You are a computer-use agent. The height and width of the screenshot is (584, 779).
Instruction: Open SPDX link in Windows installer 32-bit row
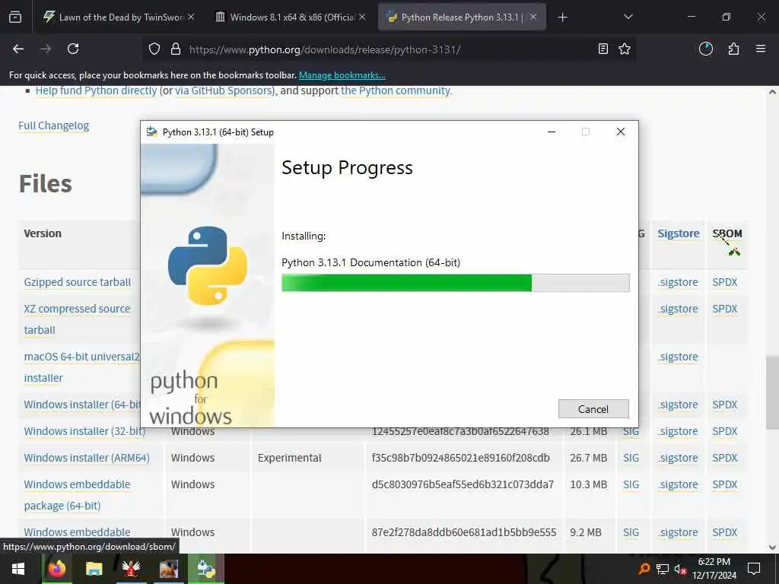tap(724, 431)
